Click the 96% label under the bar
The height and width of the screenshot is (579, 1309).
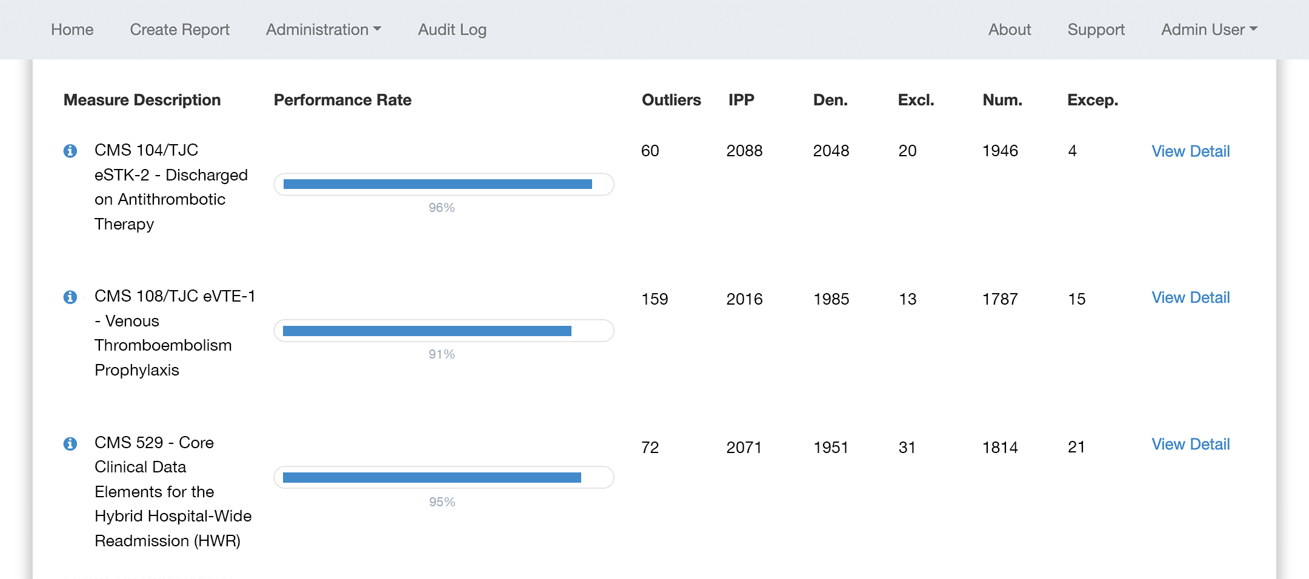tap(442, 208)
